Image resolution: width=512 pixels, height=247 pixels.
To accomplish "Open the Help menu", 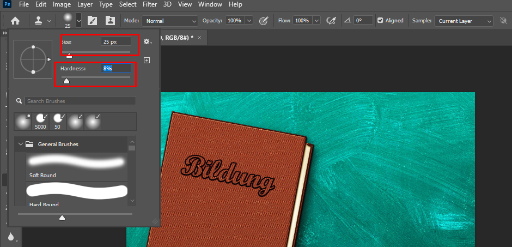I will tap(235, 4).
